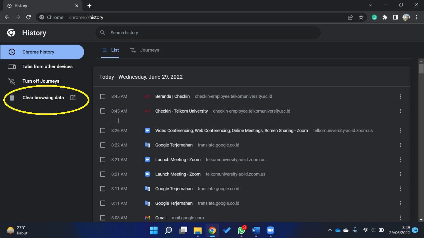
Task: Open File Explorer from the taskbar
Action: coord(197,230)
